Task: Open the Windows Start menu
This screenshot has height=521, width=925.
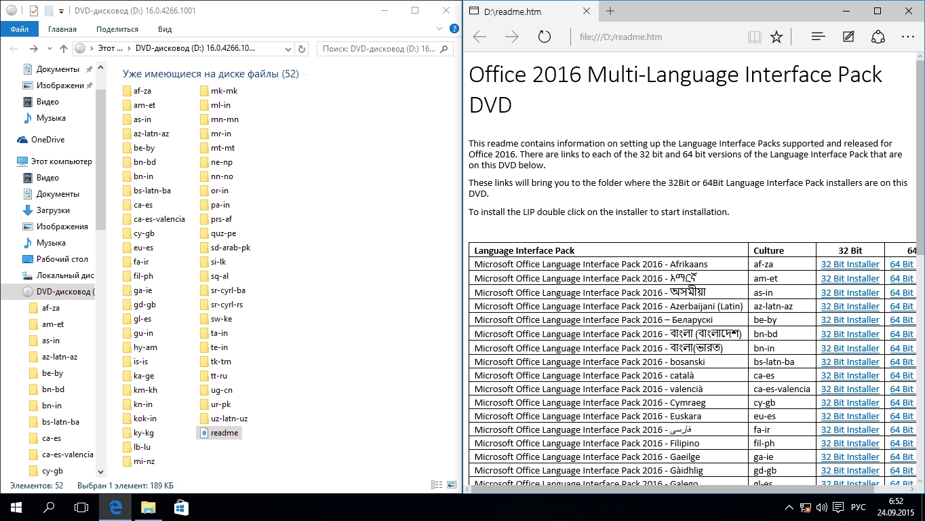Action: point(16,507)
